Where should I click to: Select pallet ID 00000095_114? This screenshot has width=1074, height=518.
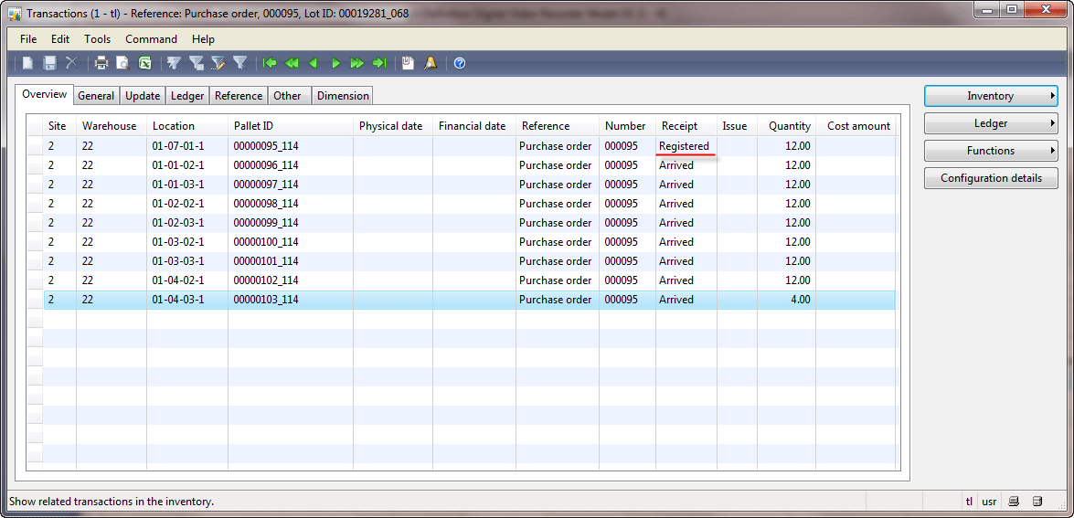(291, 146)
